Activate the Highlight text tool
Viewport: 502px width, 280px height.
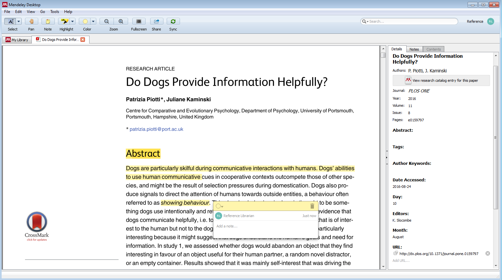(x=64, y=21)
